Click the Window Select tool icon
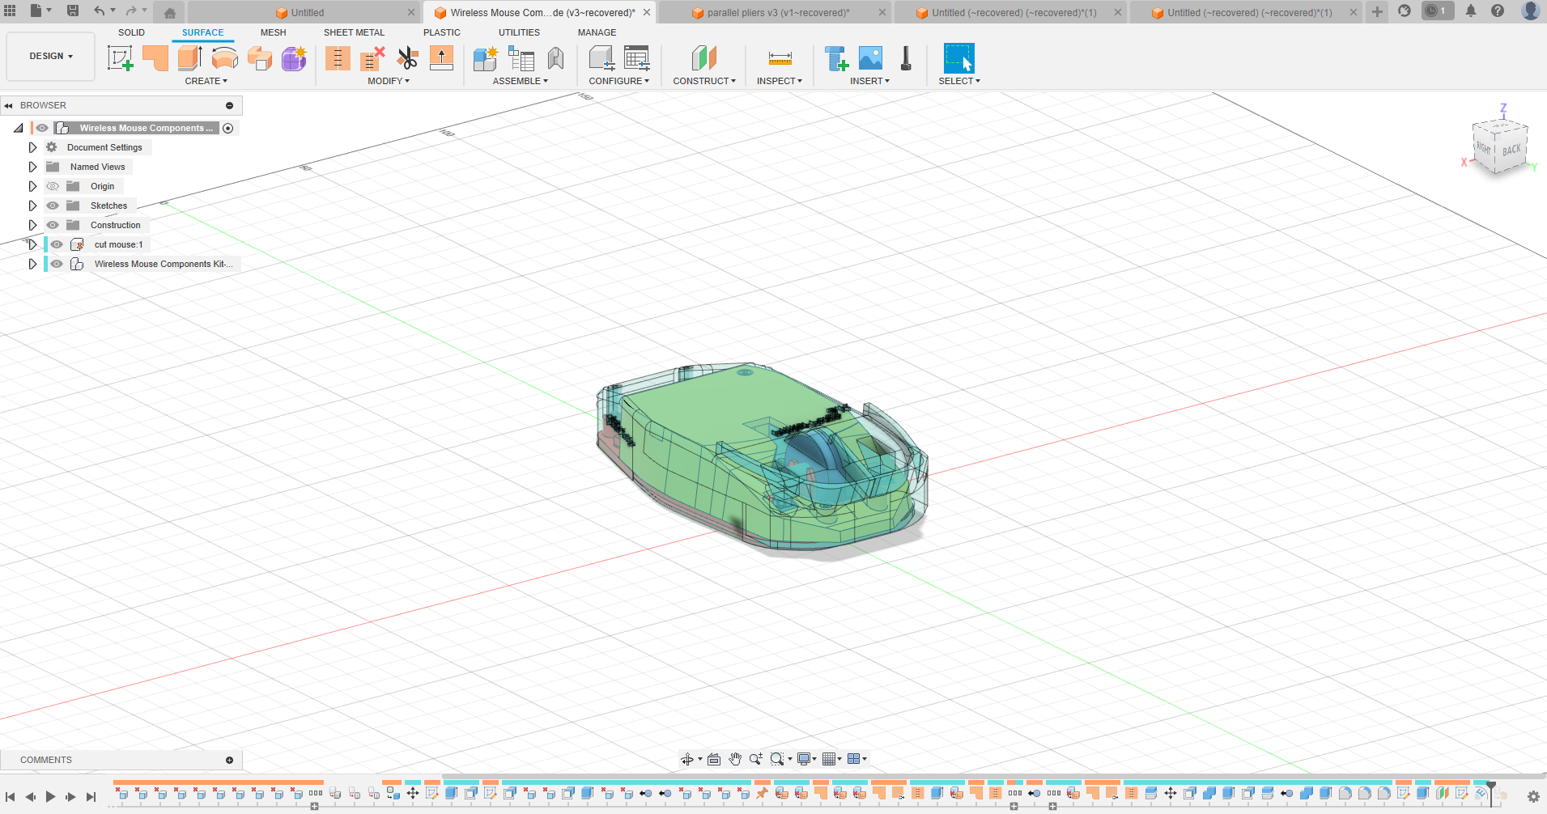This screenshot has width=1547, height=814. (x=959, y=58)
